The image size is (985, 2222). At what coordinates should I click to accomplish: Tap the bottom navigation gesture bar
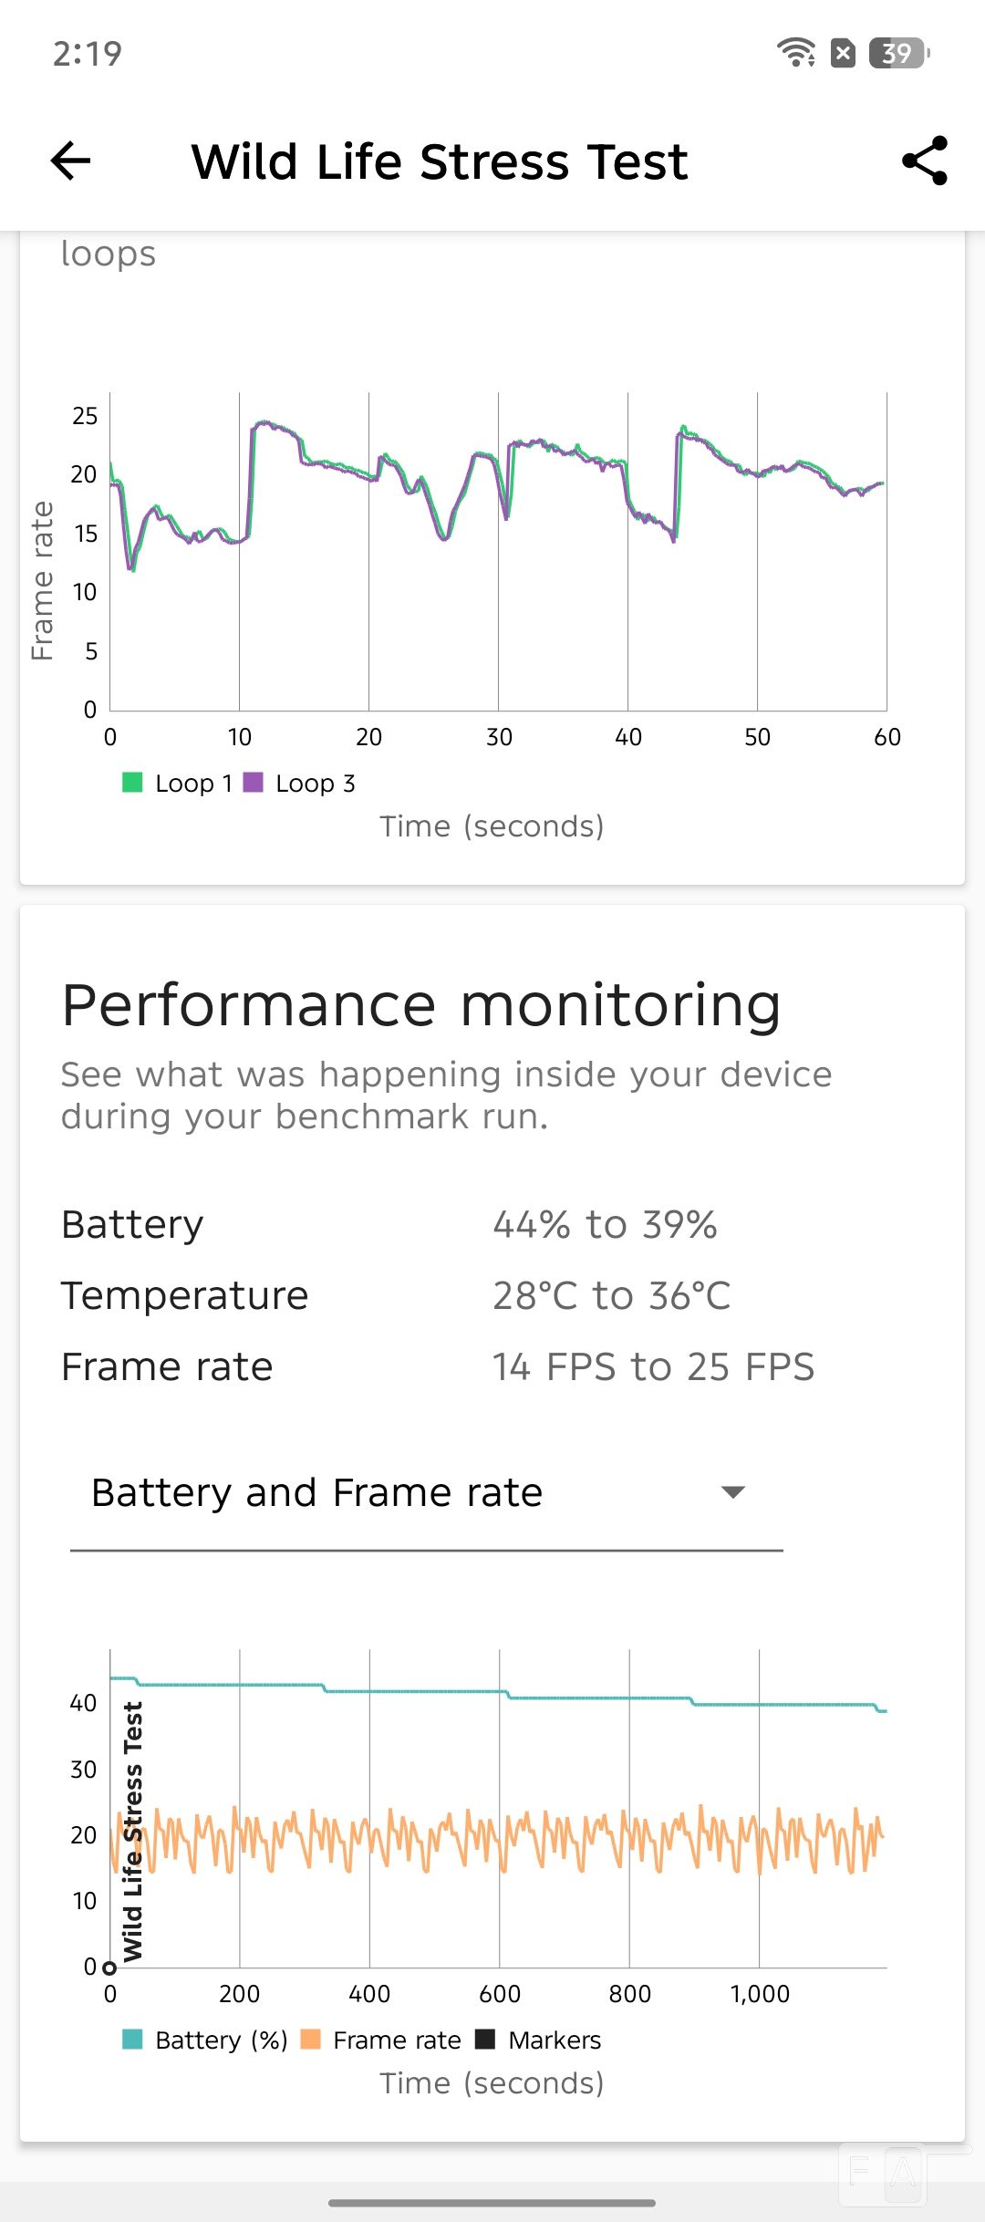pyautogui.click(x=493, y=2203)
